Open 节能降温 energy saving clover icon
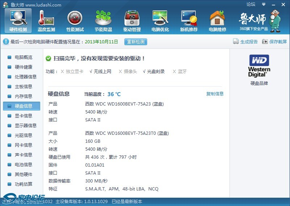This screenshot has width=290, height=206. coord(103,21)
